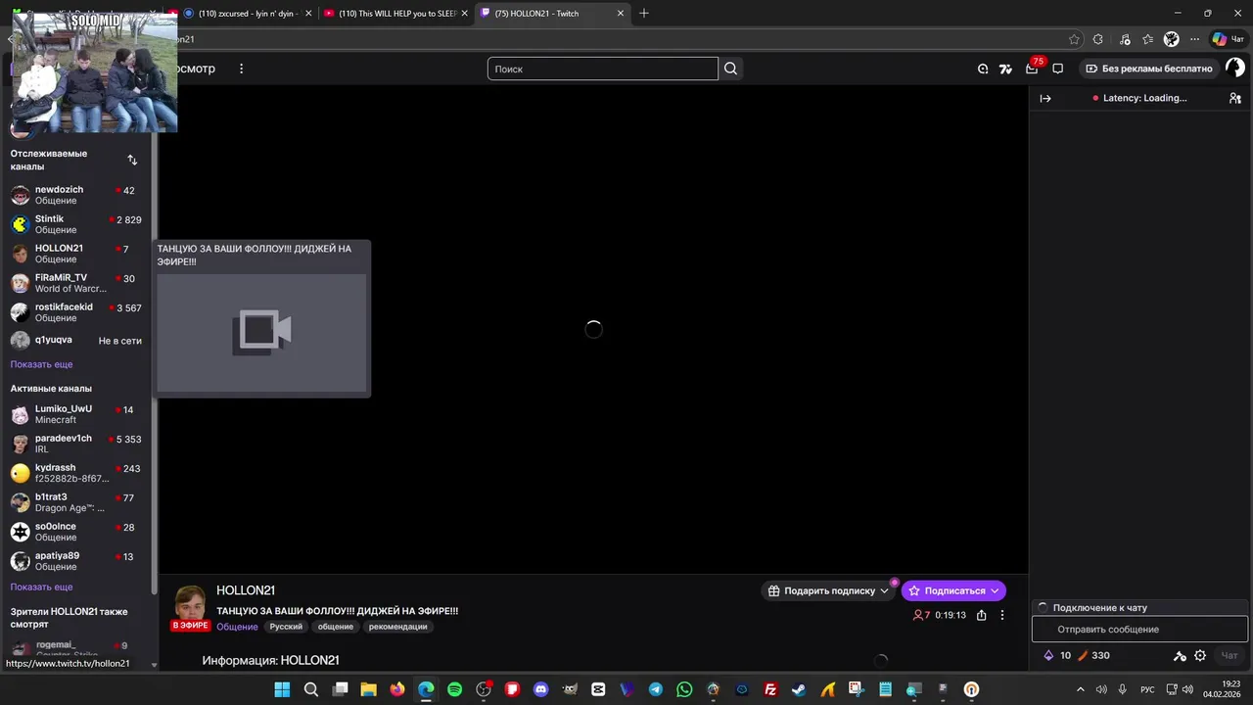Open Telegram from the taskbar
The width and height of the screenshot is (1253, 705).
[656, 689]
